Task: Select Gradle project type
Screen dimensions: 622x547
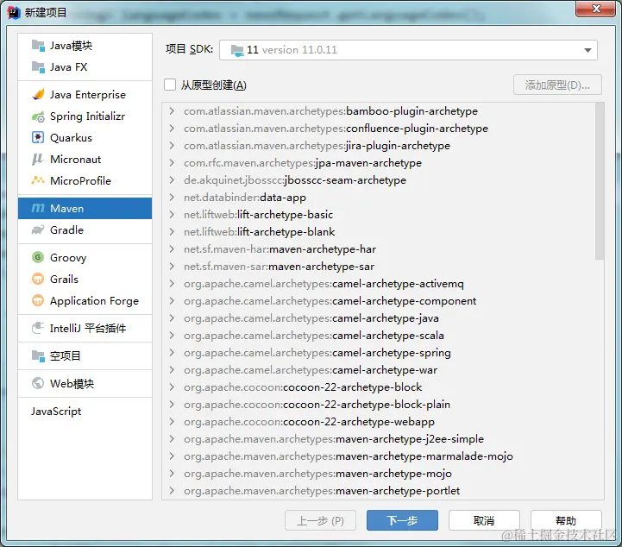Action: 85,229
